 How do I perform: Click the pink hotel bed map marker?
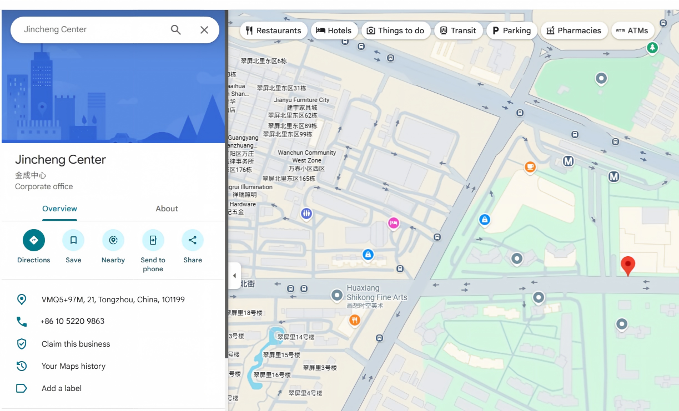pos(393,223)
